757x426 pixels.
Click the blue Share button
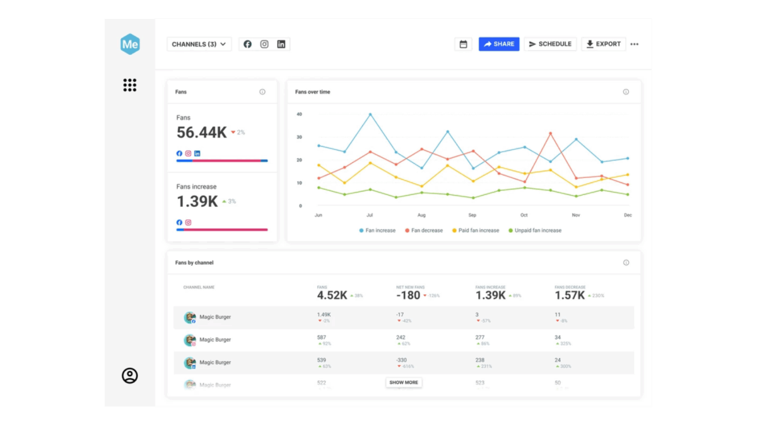point(499,44)
